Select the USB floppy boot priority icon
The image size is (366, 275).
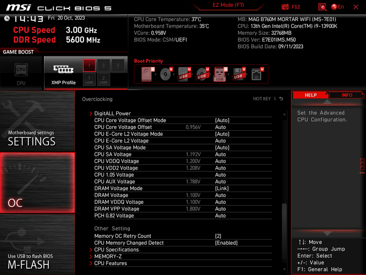[x=239, y=74]
